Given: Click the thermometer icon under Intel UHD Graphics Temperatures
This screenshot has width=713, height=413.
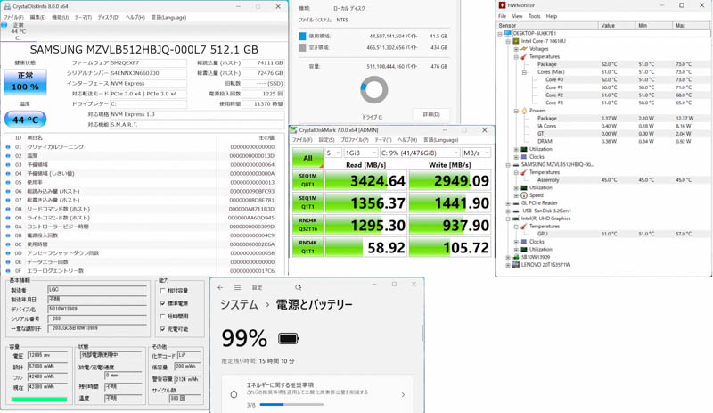Looking at the screenshot, I should click(524, 227).
